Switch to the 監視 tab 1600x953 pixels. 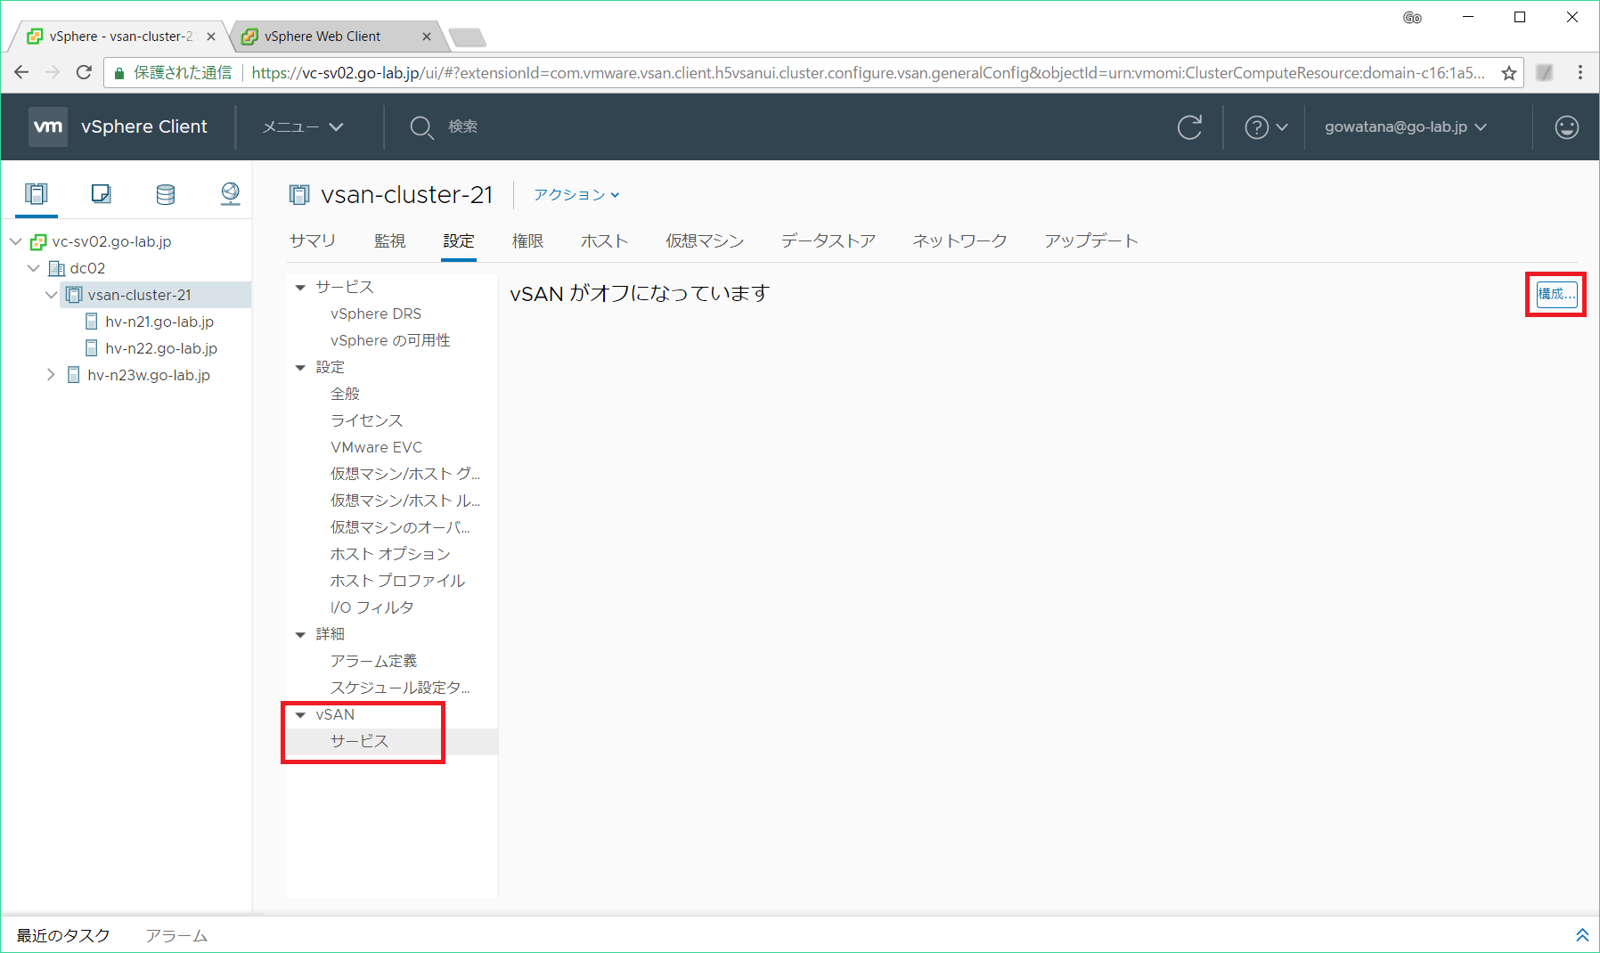point(390,240)
